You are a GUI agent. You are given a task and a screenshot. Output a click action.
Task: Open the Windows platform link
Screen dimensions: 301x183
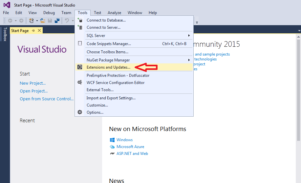(125, 140)
